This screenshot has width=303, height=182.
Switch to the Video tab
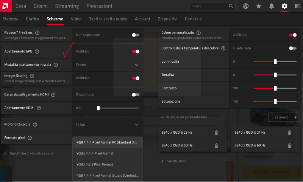(x=76, y=19)
